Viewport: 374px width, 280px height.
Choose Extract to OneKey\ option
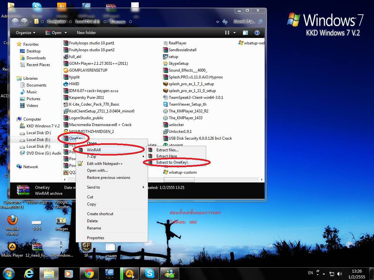click(176, 162)
